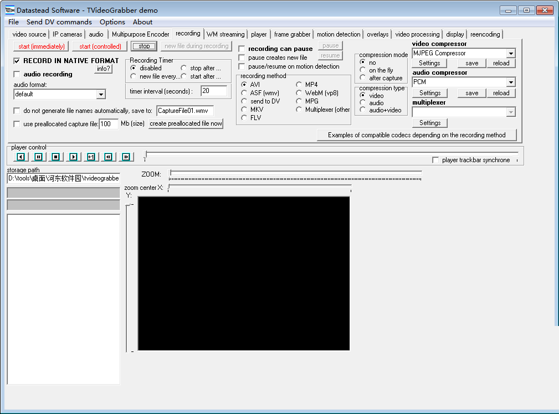This screenshot has height=414, width=559.
Task: Click start (immediately) button
Action: [x=42, y=46]
